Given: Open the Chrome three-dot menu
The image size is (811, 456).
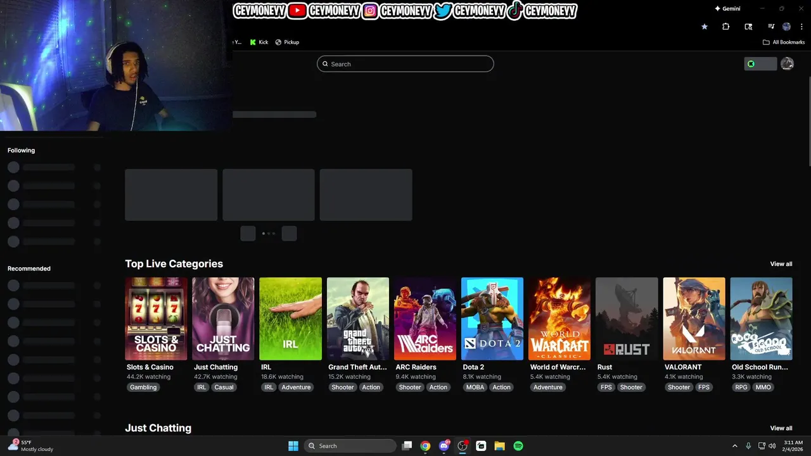Looking at the screenshot, I should coord(801,27).
